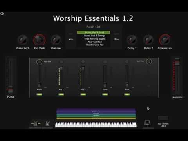Open the mixer view icon beside the keyboard
The image size is (188, 141).
tap(36, 123)
